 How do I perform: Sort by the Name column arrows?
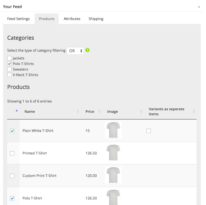click(x=78, y=111)
